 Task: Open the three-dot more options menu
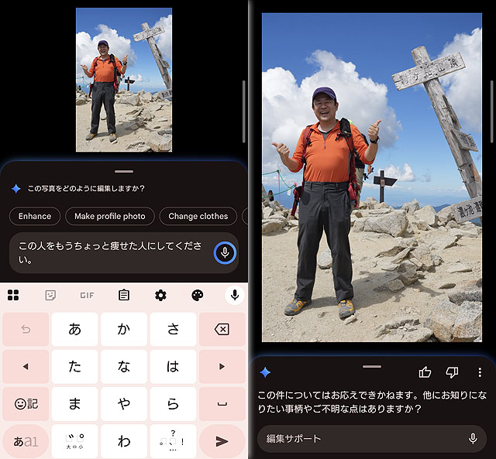click(480, 372)
